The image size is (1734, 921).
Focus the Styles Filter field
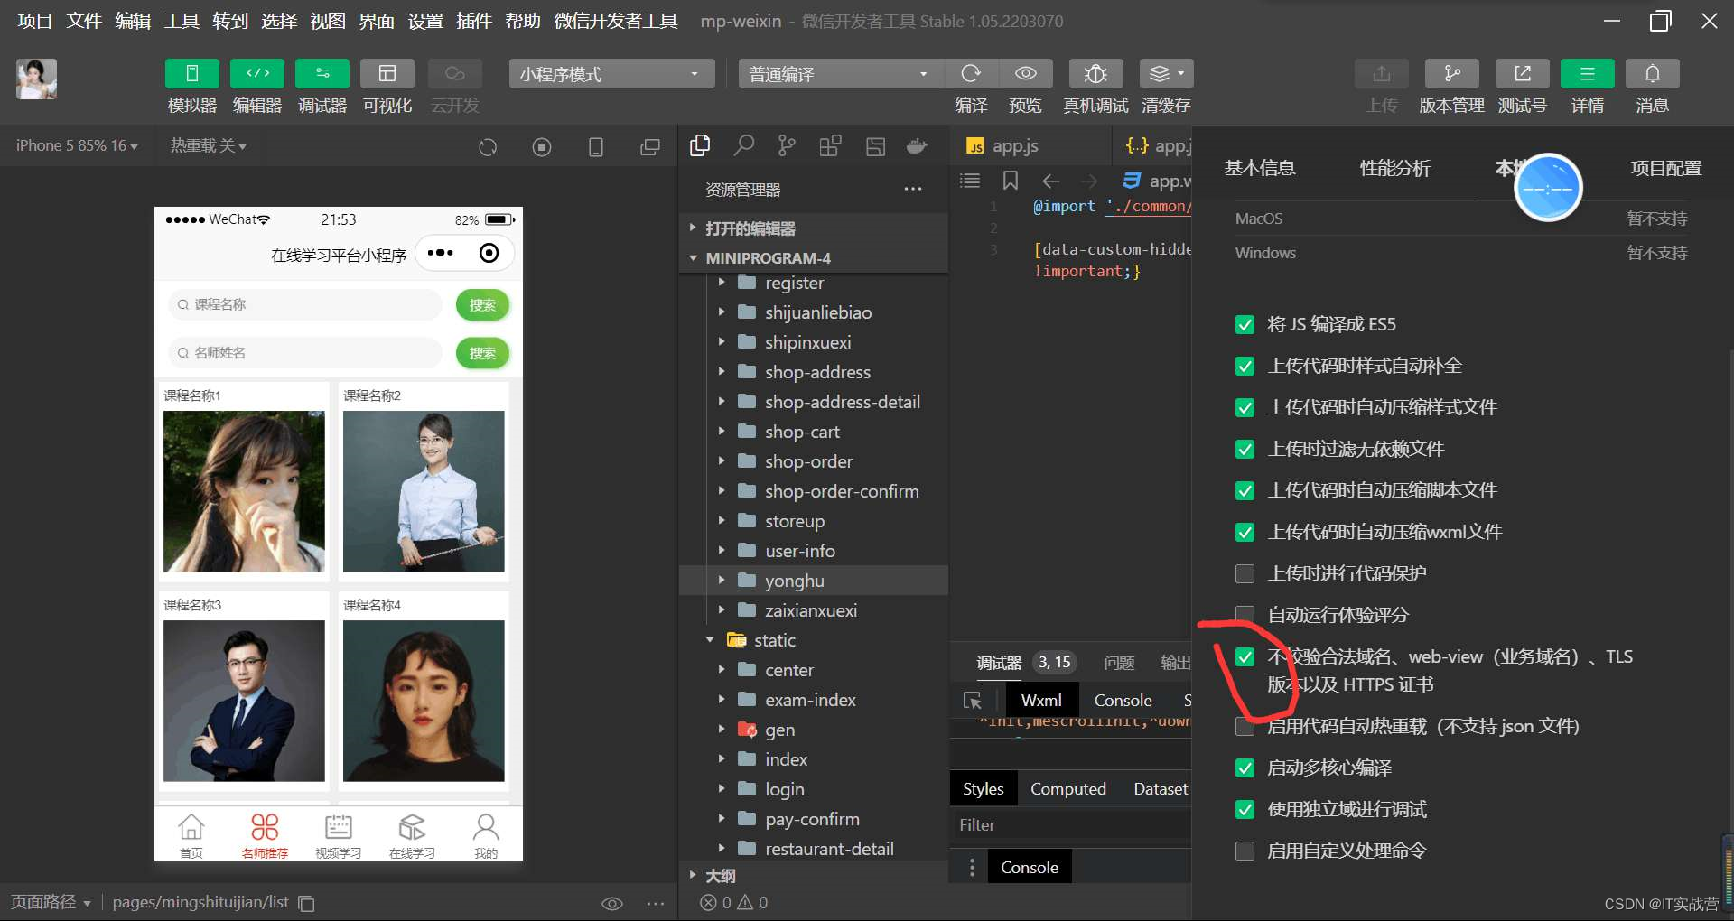click(x=1071, y=825)
